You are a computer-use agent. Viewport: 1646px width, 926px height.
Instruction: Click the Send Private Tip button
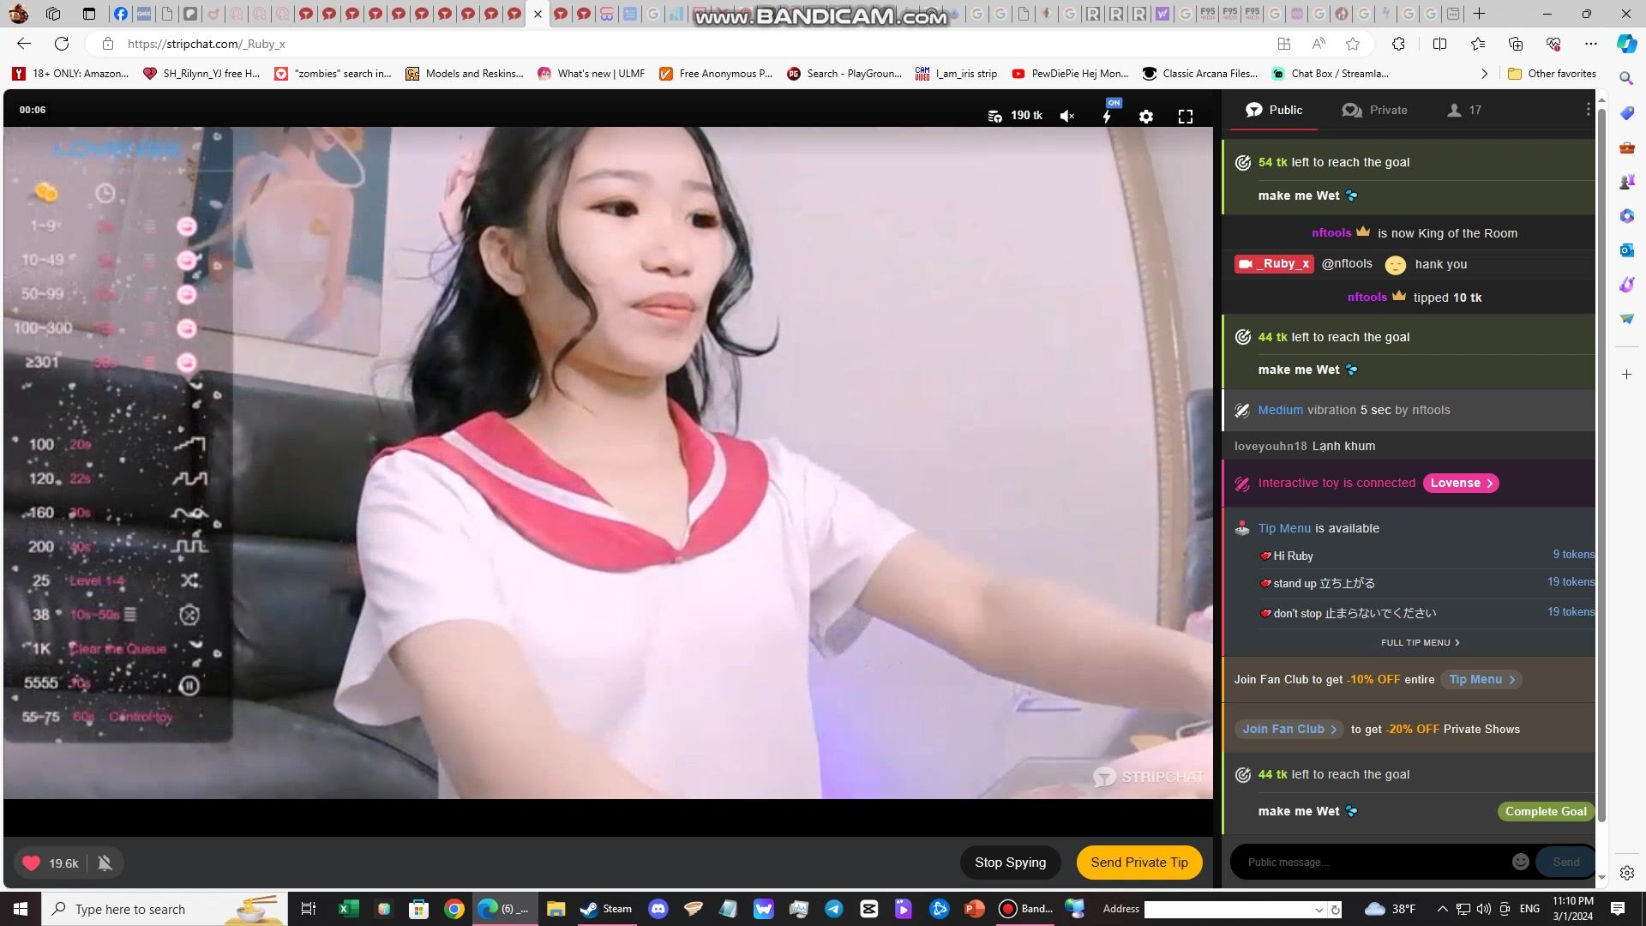coord(1138,863)
